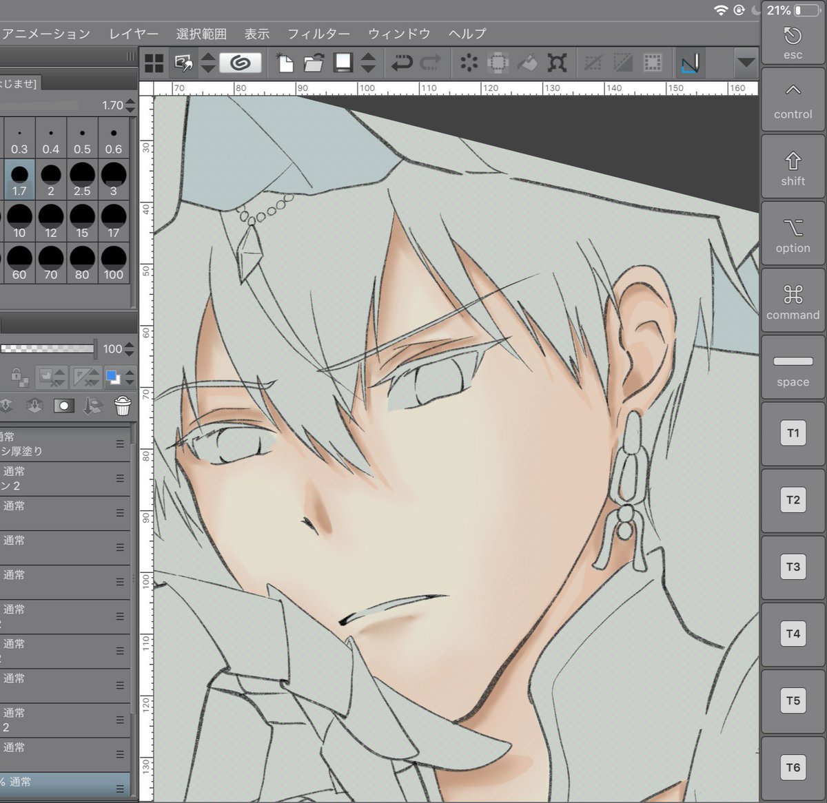The height and width of the screenshot is (803, 827).
Task: Open the grip menu for the シ厚塗り layer
Action: click(x=120, y=444)
